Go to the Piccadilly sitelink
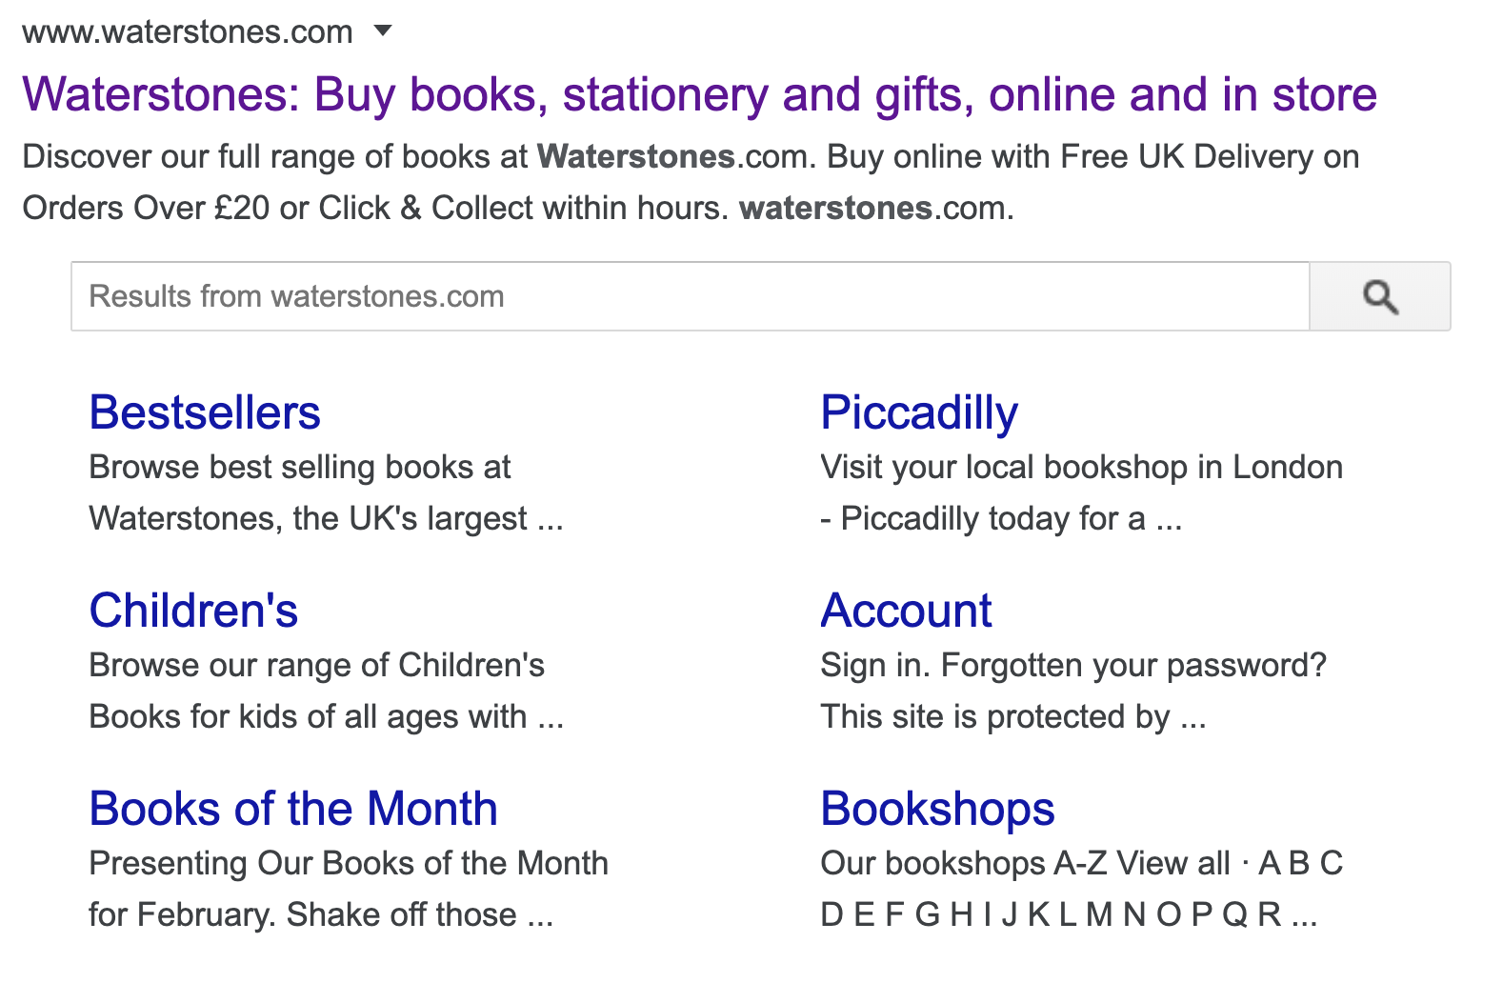This screenshot has height=983, width=1503. pos(919,413)
